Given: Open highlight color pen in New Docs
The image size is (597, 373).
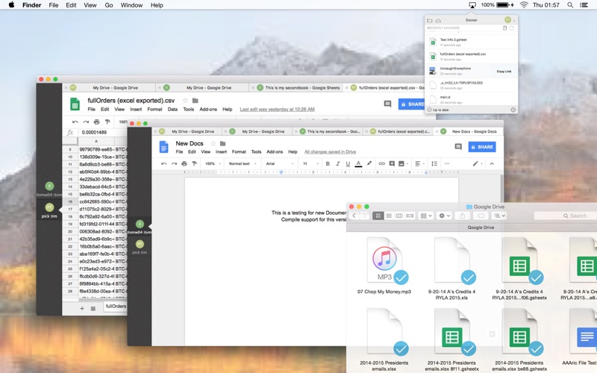Looking at the screenshot, I should click(x=369, y=163).
